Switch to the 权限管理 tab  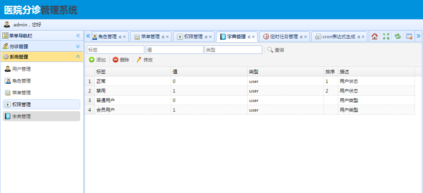[x=193, y=37]
